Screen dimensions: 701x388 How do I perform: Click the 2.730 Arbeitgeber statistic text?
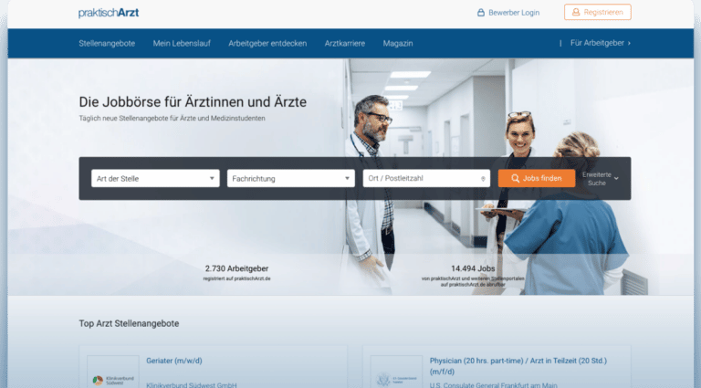point(236,268)
